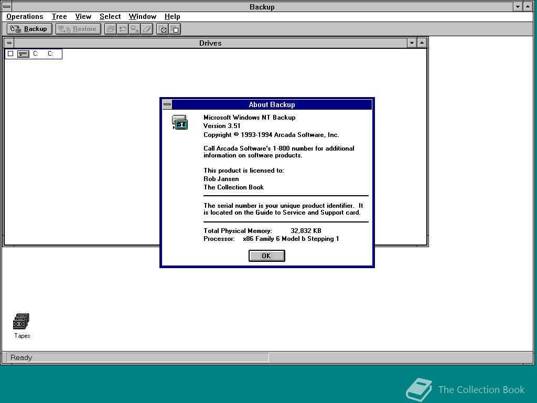Open the Operations menu
The height and width of the screenshot is (403, 537).
(x=24, y=16)
